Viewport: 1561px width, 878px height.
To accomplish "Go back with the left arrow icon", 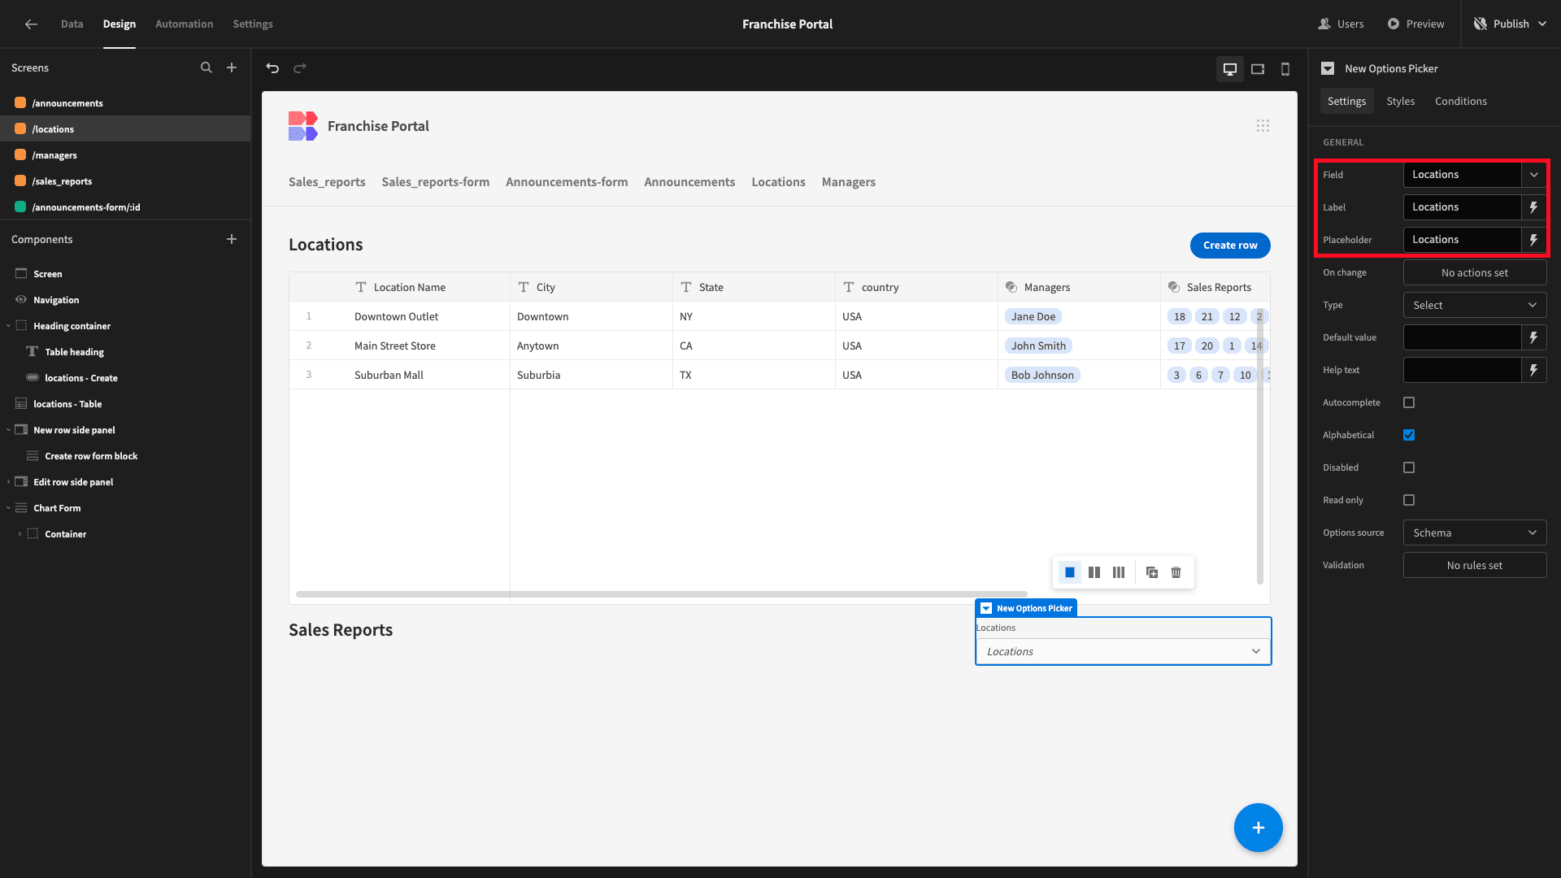I will click(x=31, y=24).
